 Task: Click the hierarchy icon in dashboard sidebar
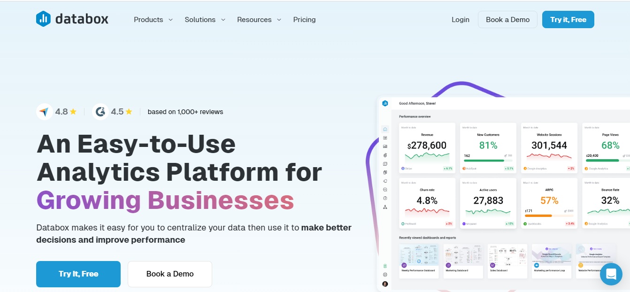(x=385, y=207)
